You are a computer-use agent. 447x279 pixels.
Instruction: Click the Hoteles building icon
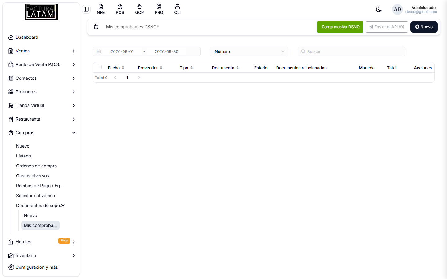point(11,242)
